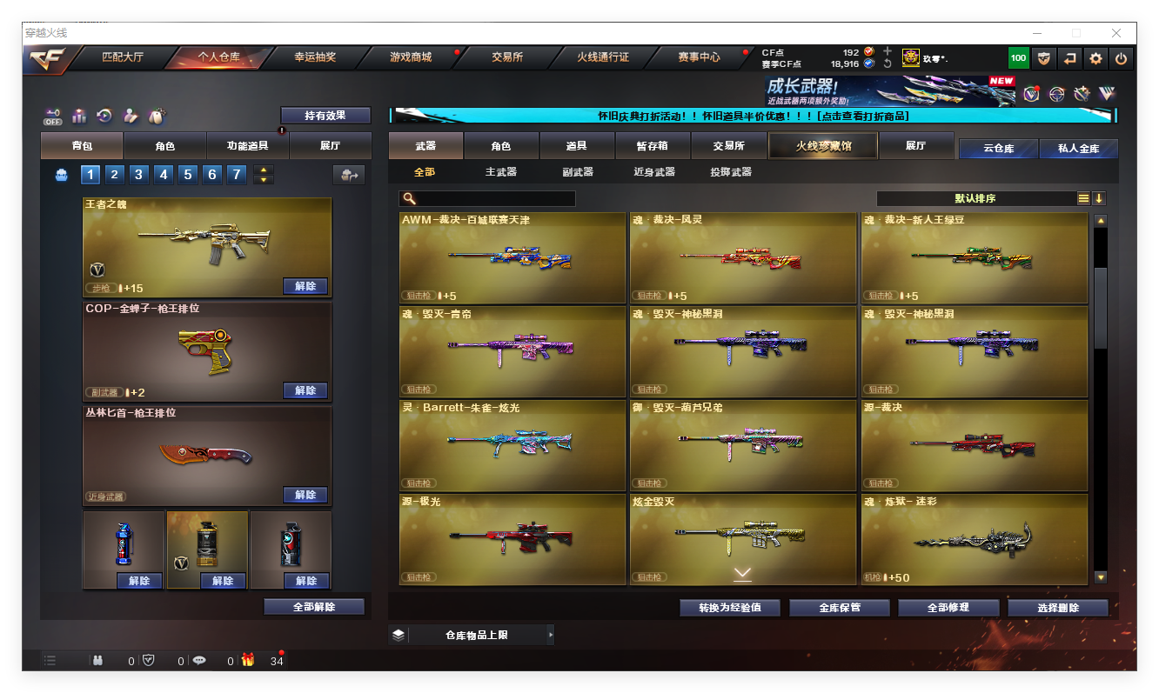Screen dimensions: 1159x693
Task: Open the friends icon in bottom status bar
Action: point(97,660)
